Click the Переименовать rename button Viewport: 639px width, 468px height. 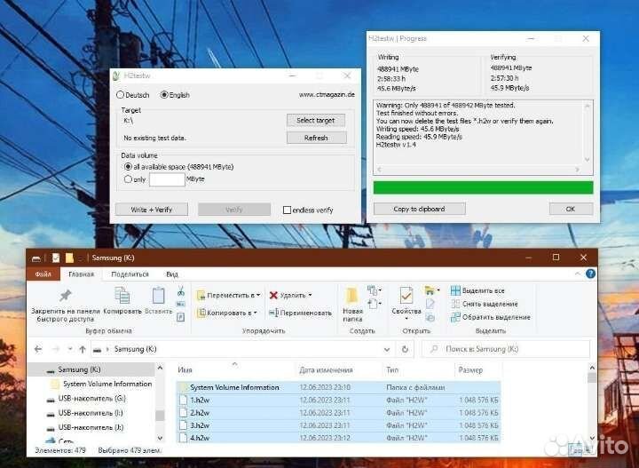tap(301, 313)
